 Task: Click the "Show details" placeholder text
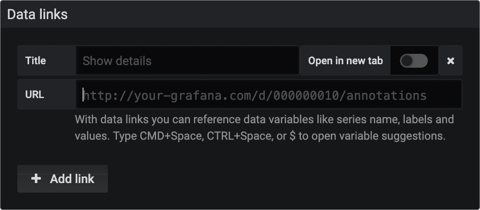click(x=117, y=61)
